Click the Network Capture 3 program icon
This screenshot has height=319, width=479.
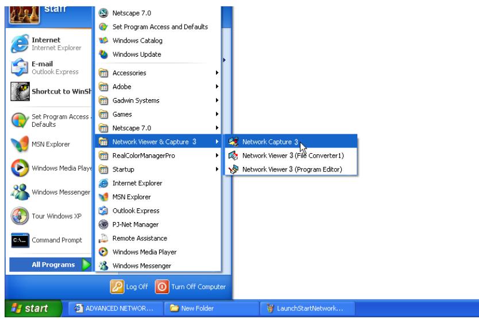[x=233, y=142]
